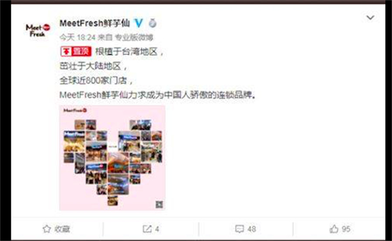
Task: Like the post with thumbs-up icon
Action: point(334,229)
